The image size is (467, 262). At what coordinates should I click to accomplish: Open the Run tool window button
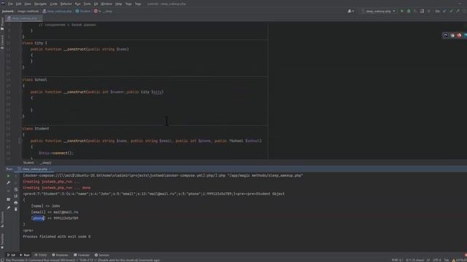point(24,255)
